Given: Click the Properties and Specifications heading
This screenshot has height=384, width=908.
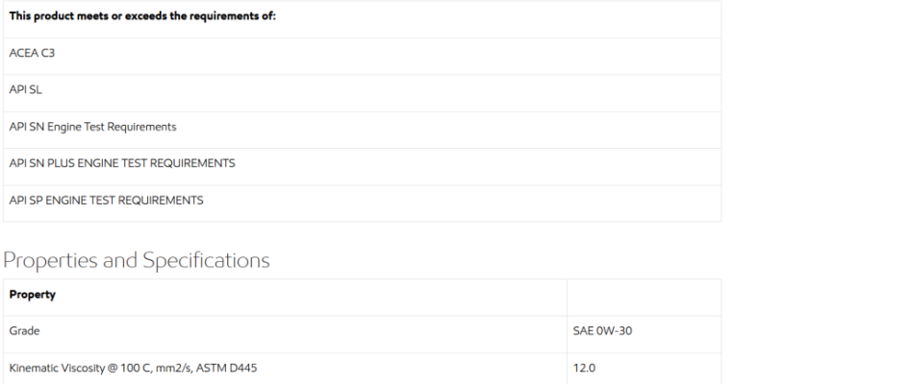Looking at the screenshot, I should [137, 260].
